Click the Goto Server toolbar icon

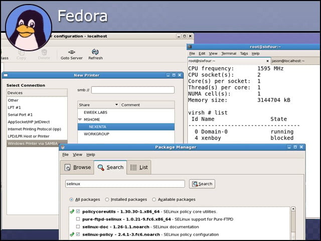71,52
